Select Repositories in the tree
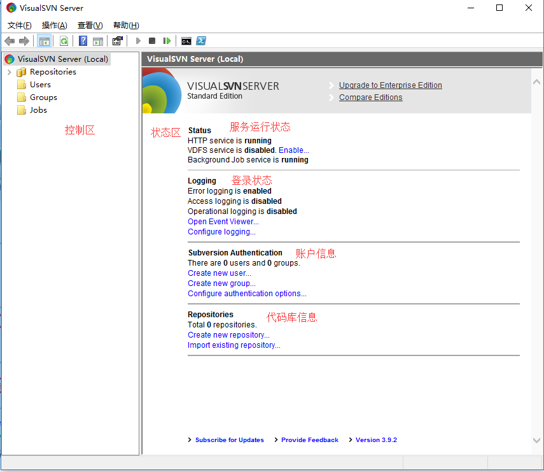The height and width of the screenshot is (472, 544). click(x=53, y=72)
